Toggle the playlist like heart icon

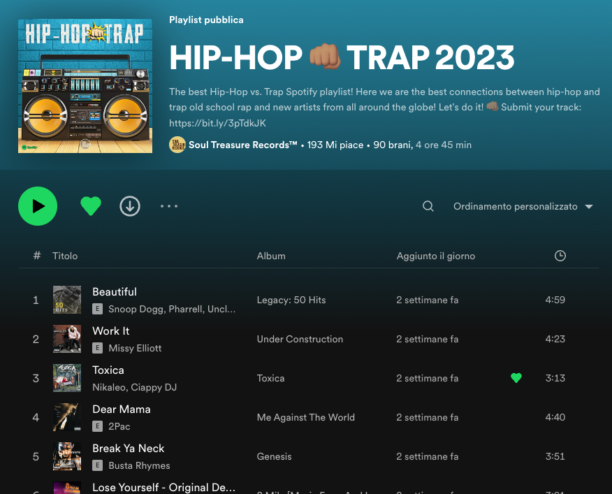[x=91, y=206]
